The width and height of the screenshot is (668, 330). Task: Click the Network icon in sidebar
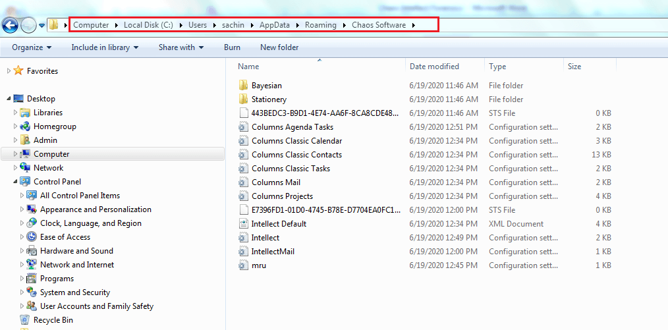coord(25,168)
